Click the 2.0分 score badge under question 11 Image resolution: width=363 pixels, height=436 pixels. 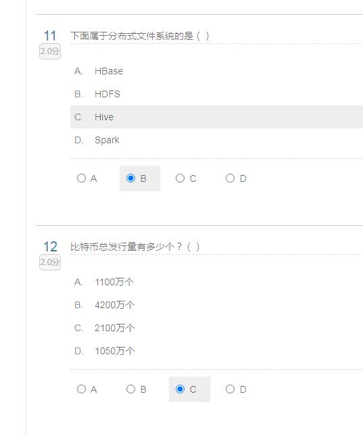click(50, 51)
